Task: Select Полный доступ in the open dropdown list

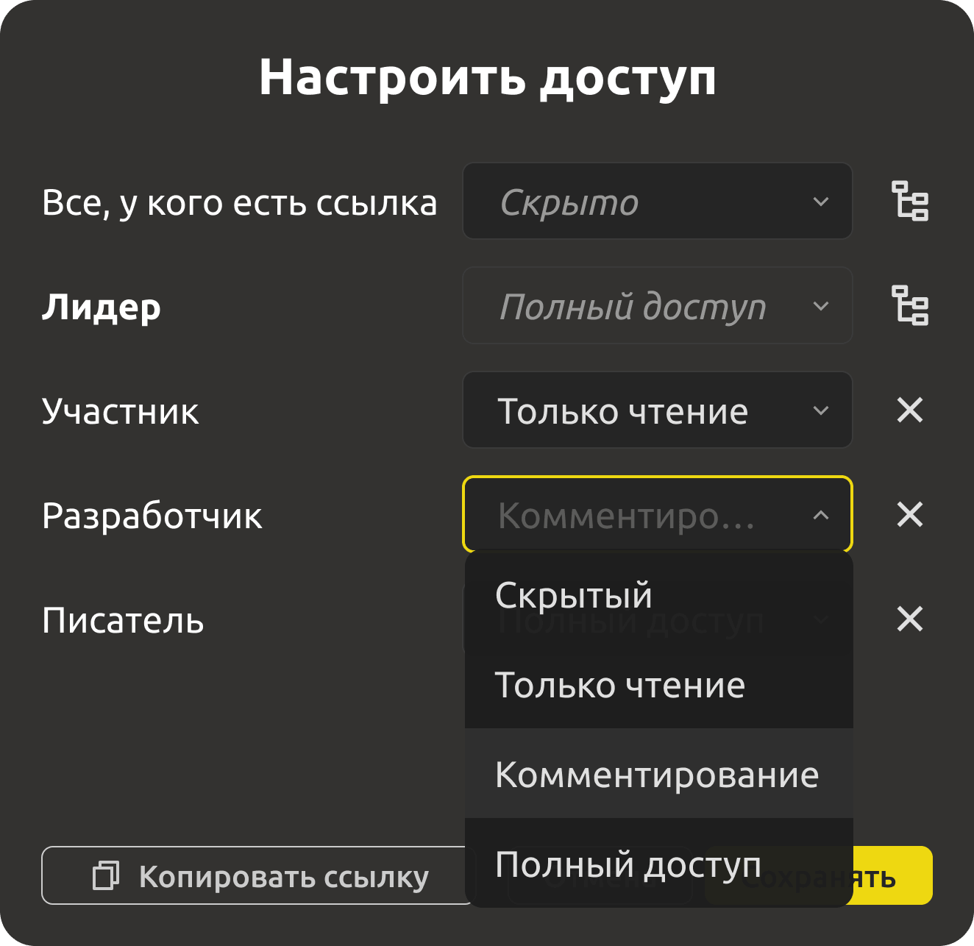Action: [658, 864]
